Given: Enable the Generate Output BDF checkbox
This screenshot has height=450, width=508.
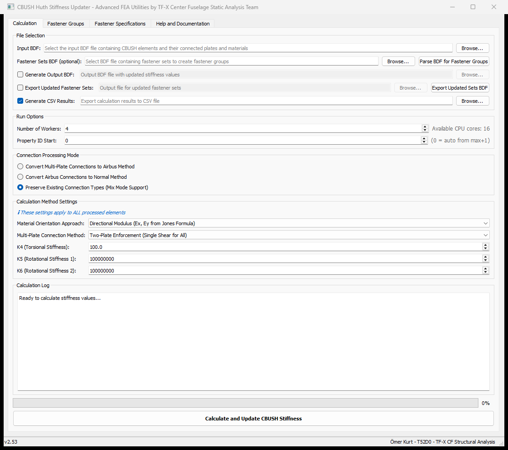Looking at the screenshot, I should tap(20, 74).
